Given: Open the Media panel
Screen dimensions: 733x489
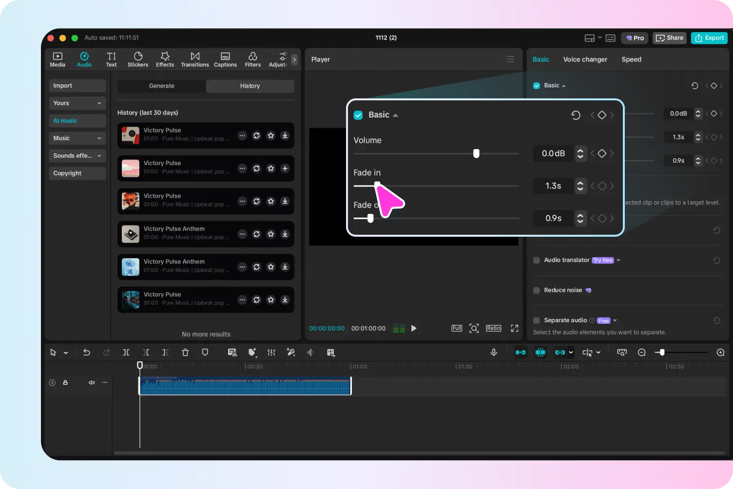Looking at the screenshot, I should (57, 59).
